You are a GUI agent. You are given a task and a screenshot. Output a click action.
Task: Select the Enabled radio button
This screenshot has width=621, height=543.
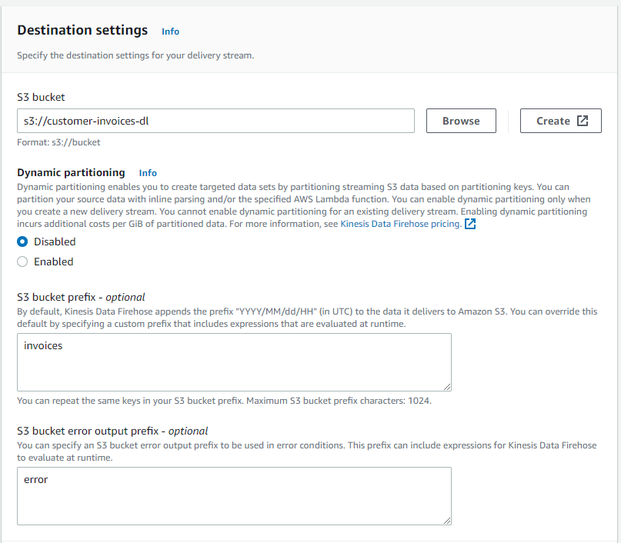point(22,262)
